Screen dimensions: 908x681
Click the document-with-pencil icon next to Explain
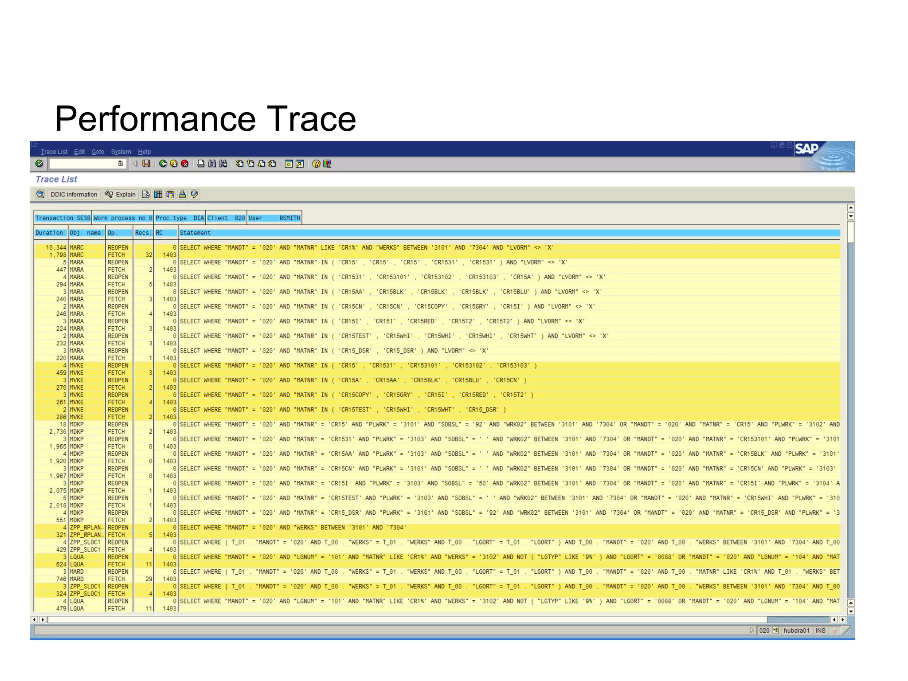pyautogui.click(x=145, y=194)
